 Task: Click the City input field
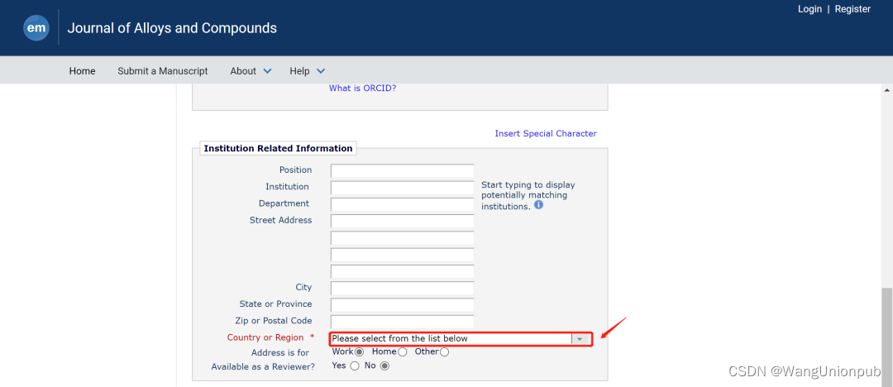[x=402, y=288]
